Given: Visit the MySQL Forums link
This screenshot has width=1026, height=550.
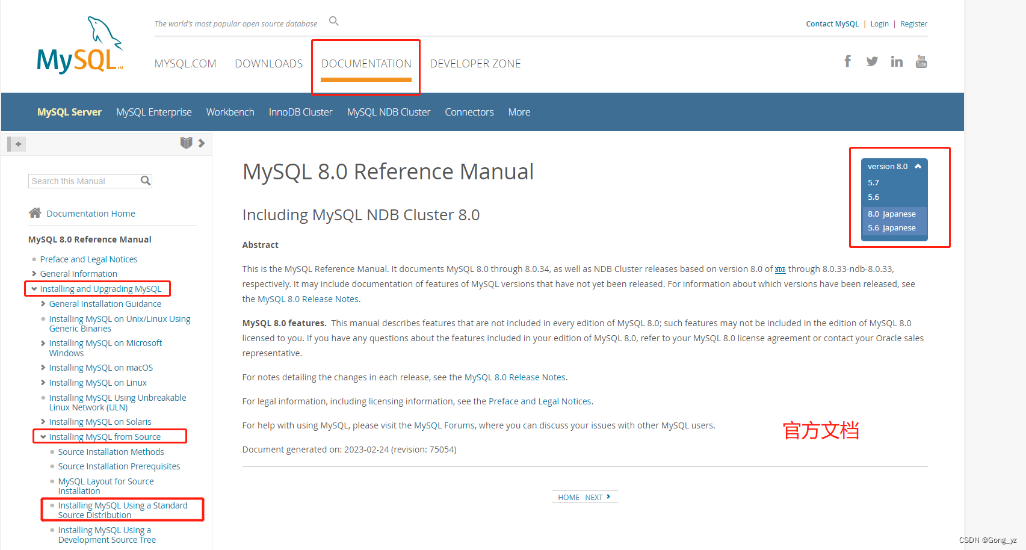Looking at the screenshot, I should point(444,425).
